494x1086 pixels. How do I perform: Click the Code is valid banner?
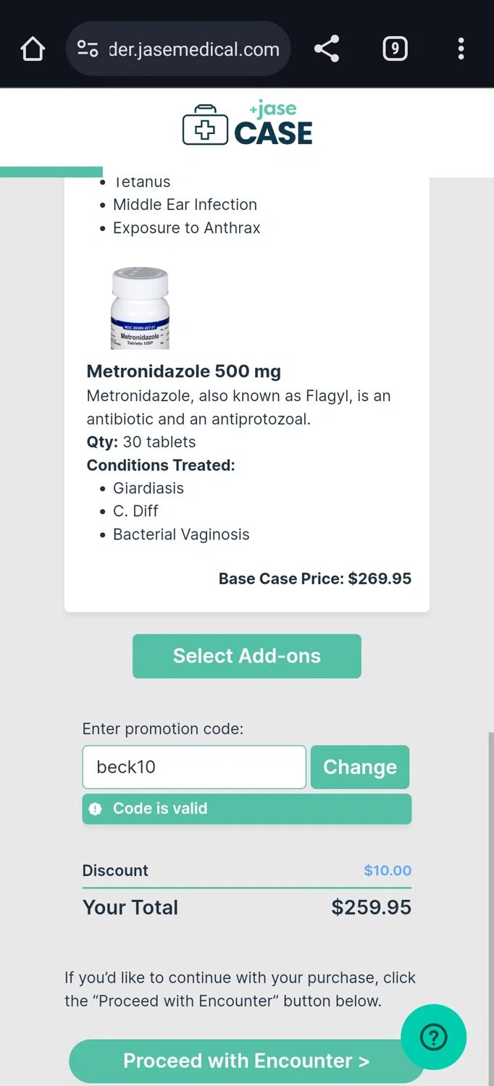[246, 809]
